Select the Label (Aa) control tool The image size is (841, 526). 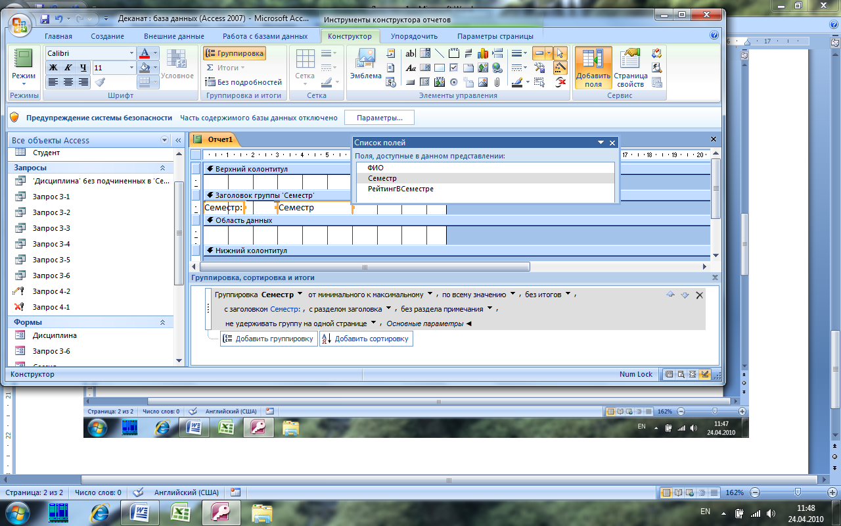[x=411, y=68]
